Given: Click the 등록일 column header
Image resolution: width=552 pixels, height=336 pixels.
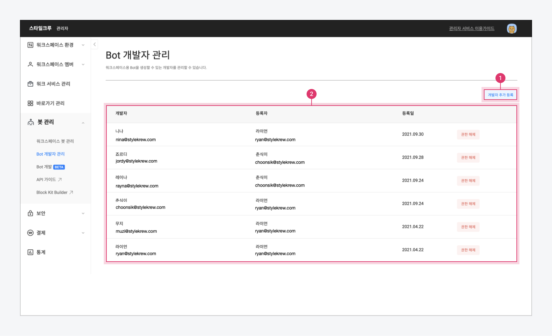Looking at the screenshot, I should coord(408,114).
